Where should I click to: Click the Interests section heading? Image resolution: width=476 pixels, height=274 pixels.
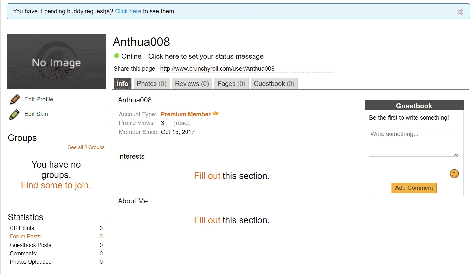[x=131, y=156]
